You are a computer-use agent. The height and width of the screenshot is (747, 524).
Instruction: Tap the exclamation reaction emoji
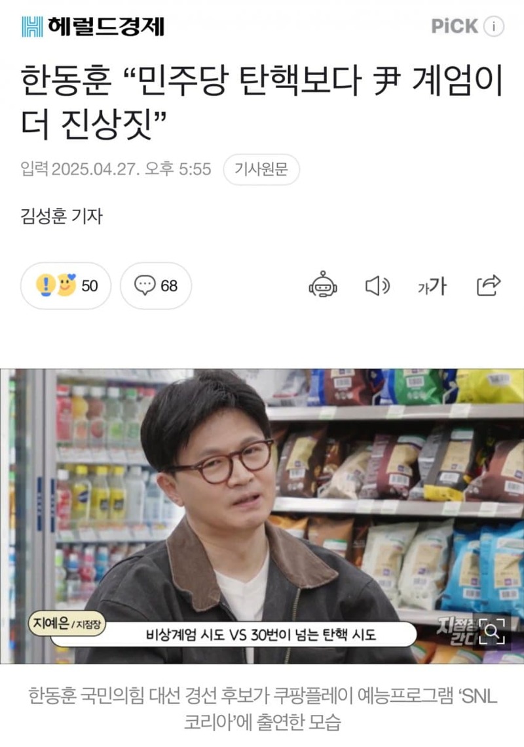click(45, 285)
